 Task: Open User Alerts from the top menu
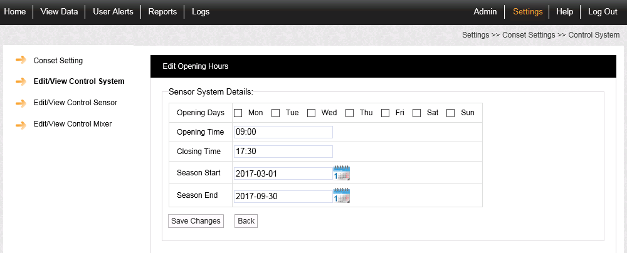[x=113, y=12]
